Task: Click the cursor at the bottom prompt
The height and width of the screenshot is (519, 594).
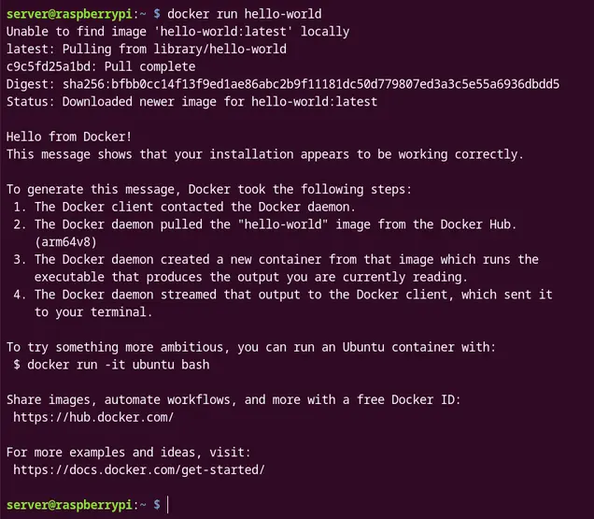Action: (169, 505)
